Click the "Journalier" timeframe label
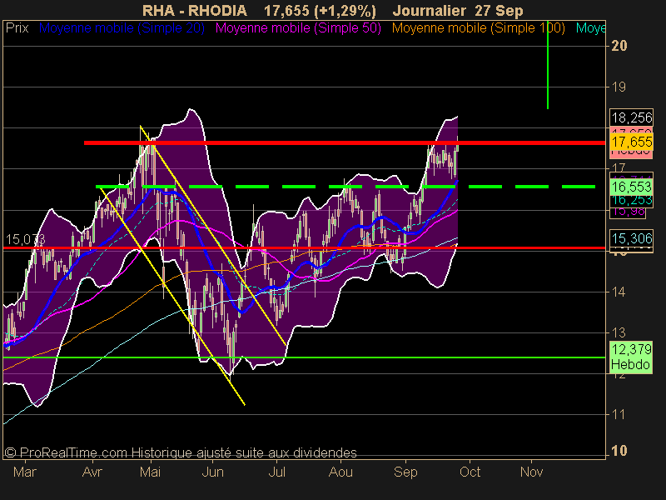666x500 pixels. (429, 10)
